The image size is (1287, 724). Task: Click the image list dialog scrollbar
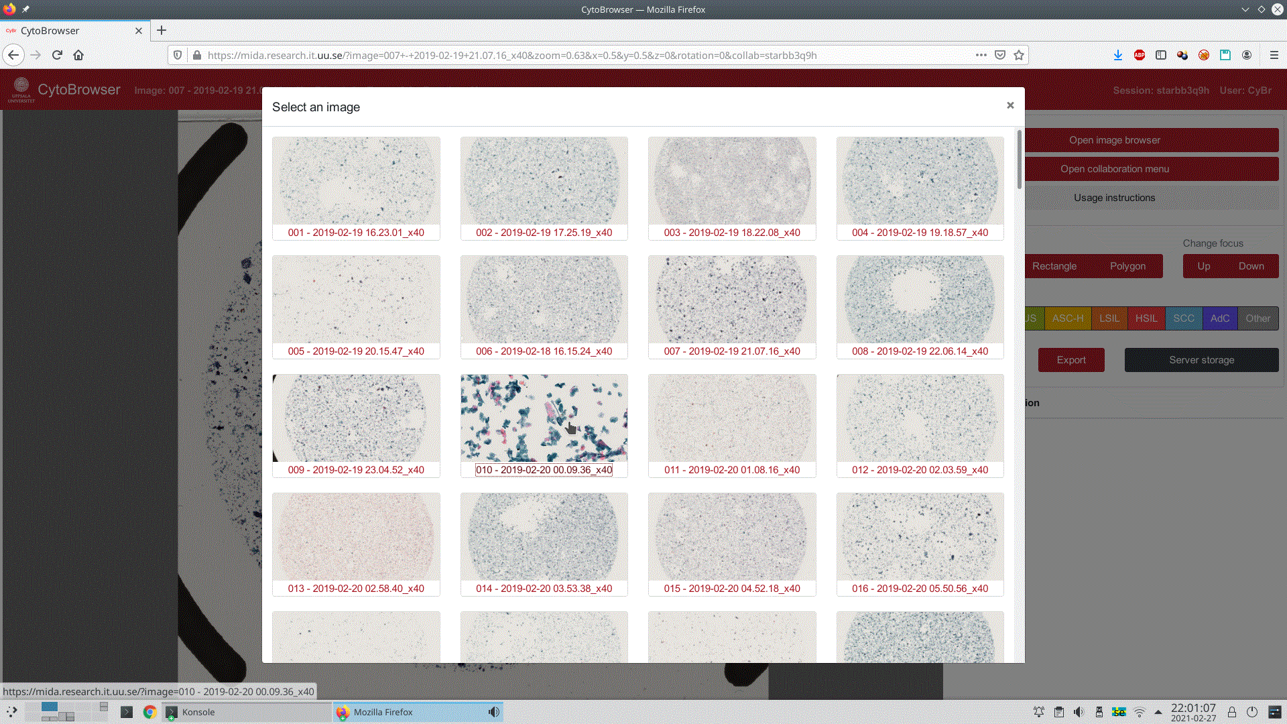pyautogui.click(x=1020, y=160)
